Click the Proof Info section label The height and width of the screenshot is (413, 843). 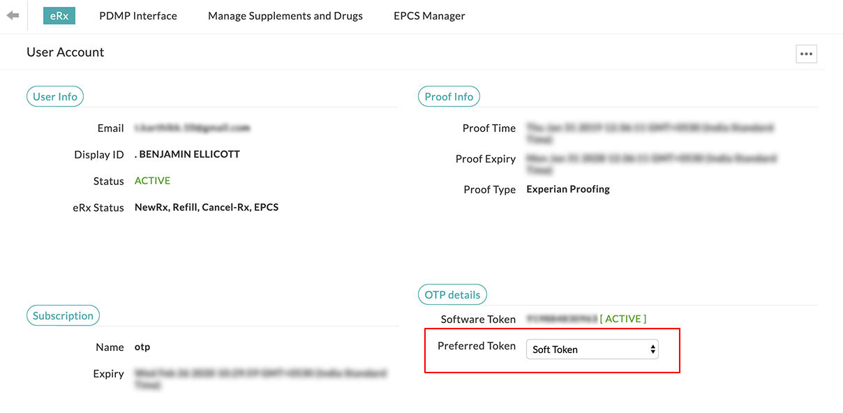[449, 97]
